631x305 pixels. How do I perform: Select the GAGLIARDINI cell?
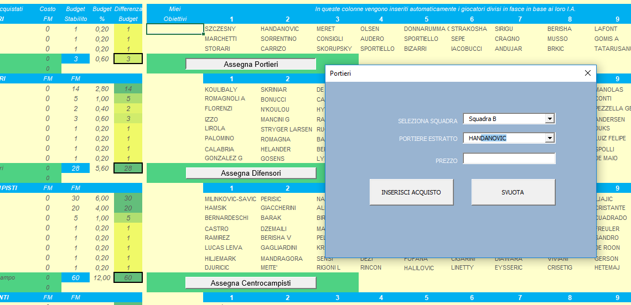point(278,248)
